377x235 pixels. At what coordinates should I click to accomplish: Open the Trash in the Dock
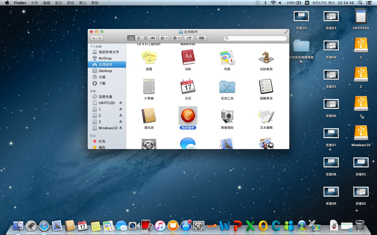pos(360,226)
